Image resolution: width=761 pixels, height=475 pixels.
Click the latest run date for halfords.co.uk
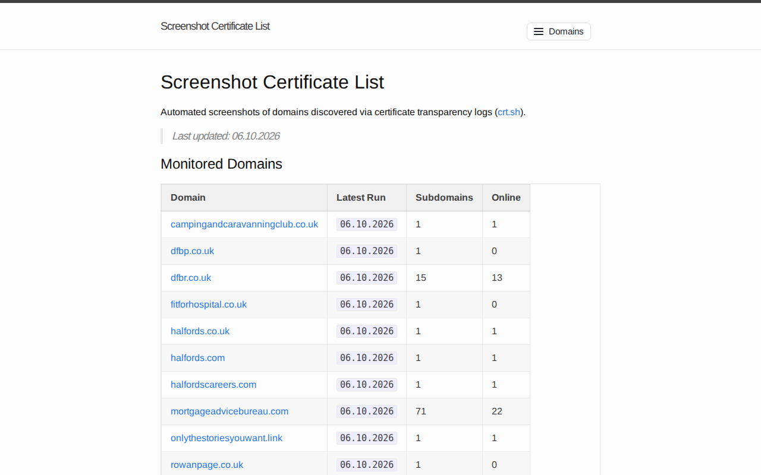[367, 331]
